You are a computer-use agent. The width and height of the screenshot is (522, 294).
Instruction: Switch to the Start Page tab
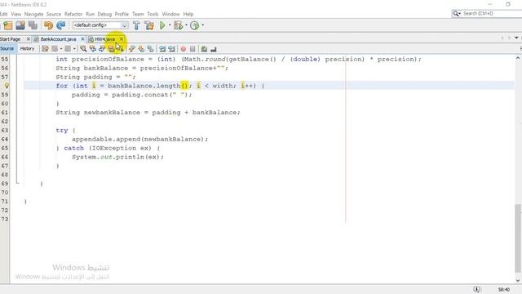(11, 39)
